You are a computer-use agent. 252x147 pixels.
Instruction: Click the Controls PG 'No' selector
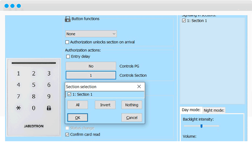pos(91,66)
